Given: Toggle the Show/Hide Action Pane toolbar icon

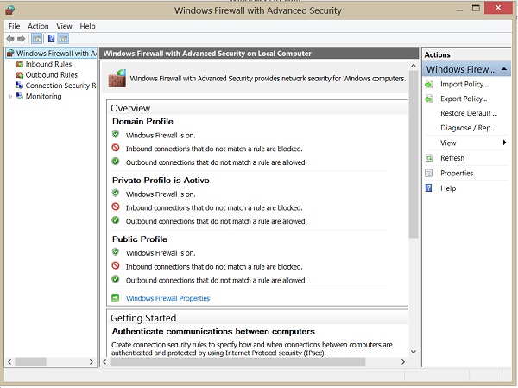Looking at the screenshot, I should tap(63, 39).
